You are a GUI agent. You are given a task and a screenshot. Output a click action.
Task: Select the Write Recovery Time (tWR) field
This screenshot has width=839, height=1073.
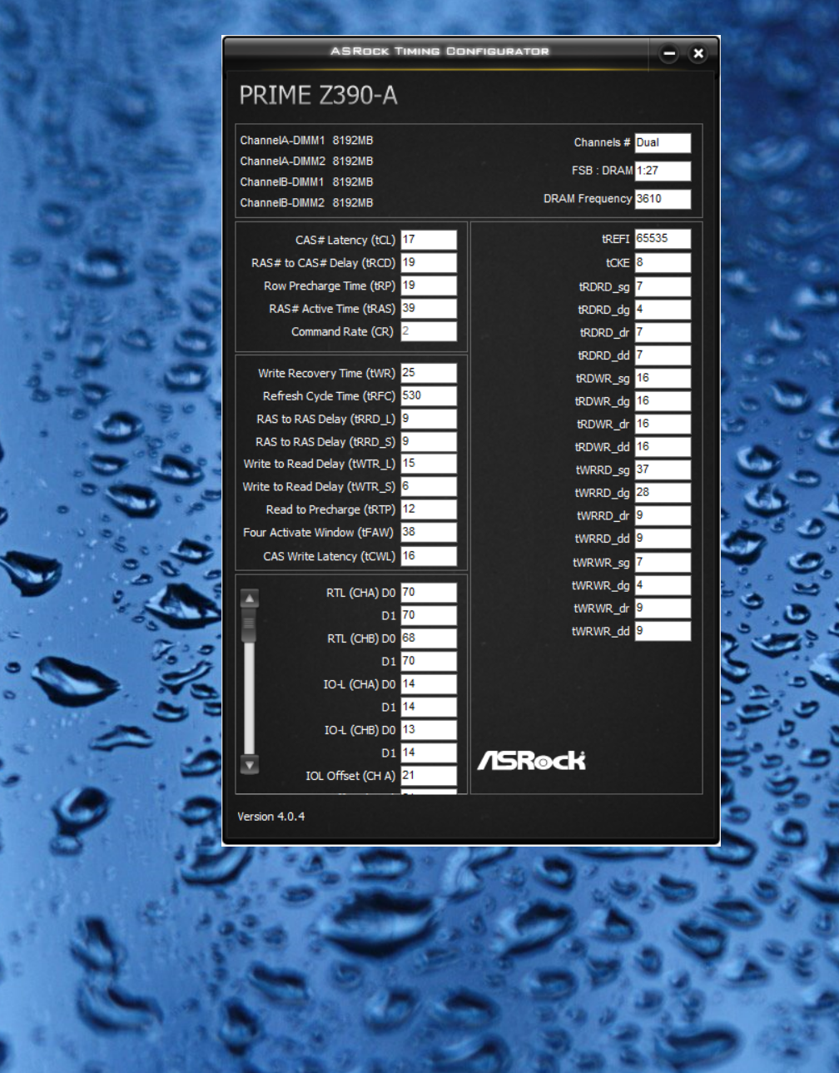(429, 373)
